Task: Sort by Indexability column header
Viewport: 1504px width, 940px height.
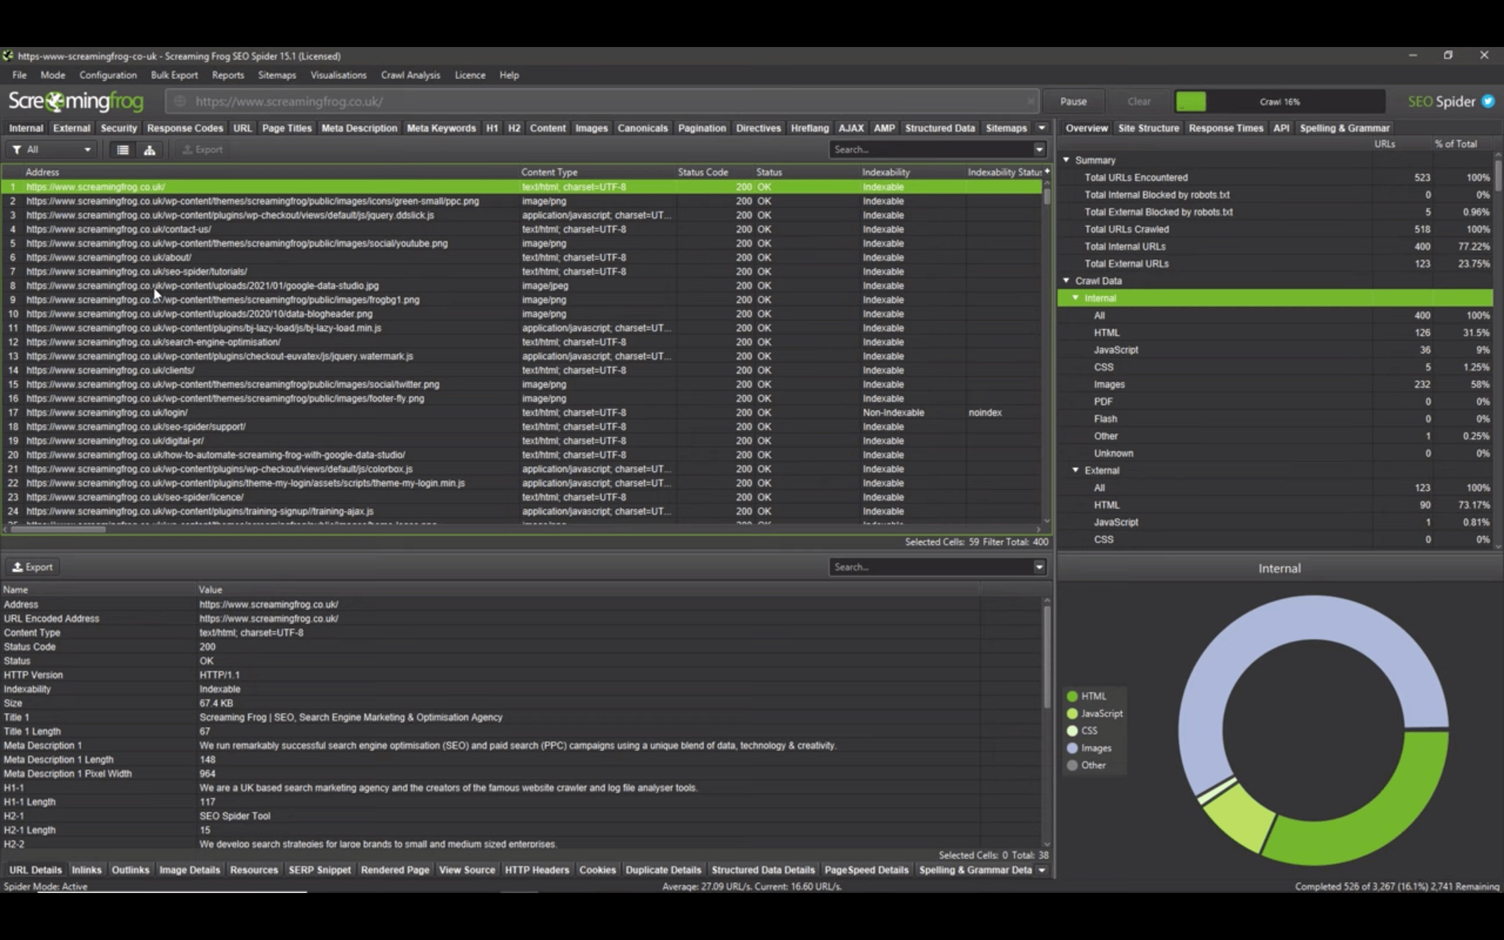Action: tap(912, 172)
